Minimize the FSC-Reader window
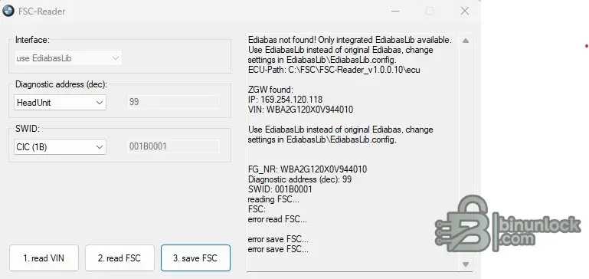Viewport: 589px width, 279px height. pos(394,11)
